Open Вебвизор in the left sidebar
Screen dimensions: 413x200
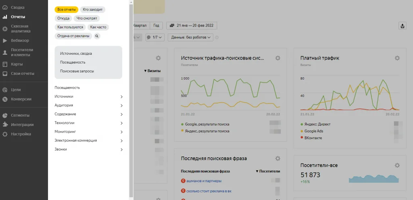point(20,40)
